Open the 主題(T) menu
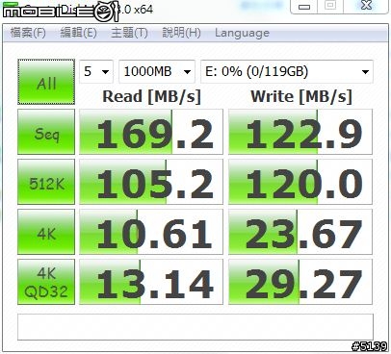 tap(129, 33)
